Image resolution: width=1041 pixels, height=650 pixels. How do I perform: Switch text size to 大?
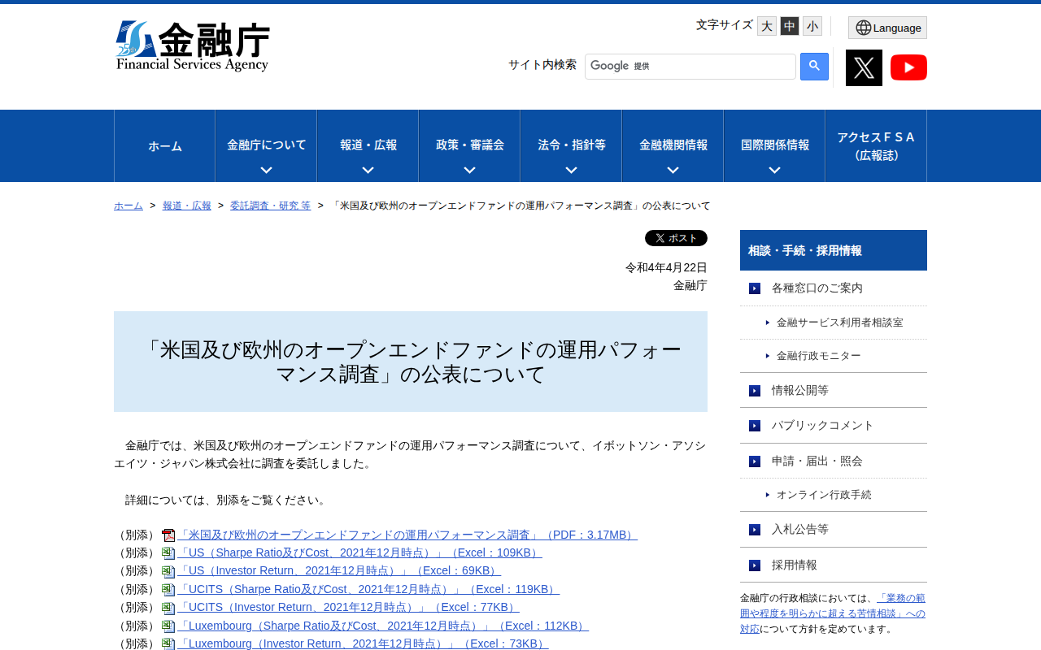[x=766, y=24]
